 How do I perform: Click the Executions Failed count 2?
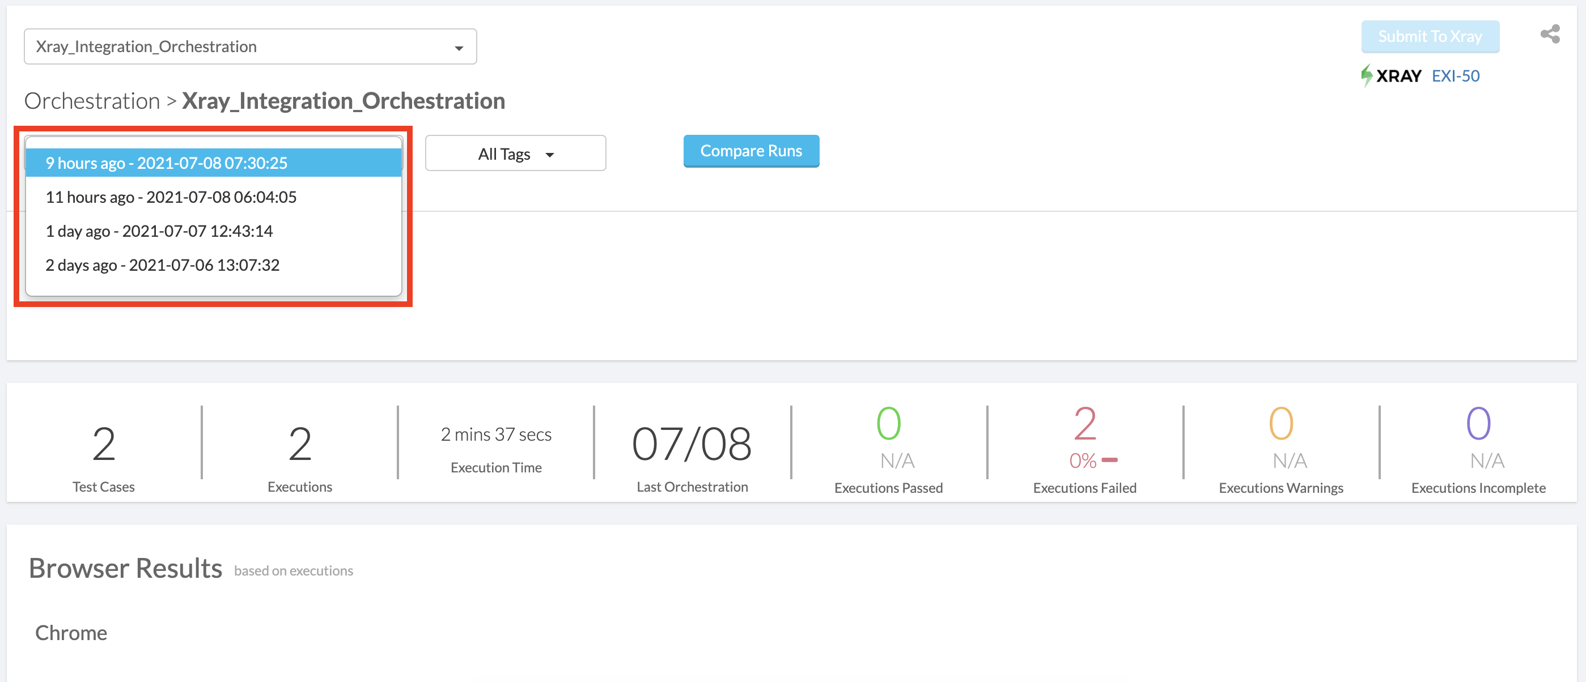1084,424
